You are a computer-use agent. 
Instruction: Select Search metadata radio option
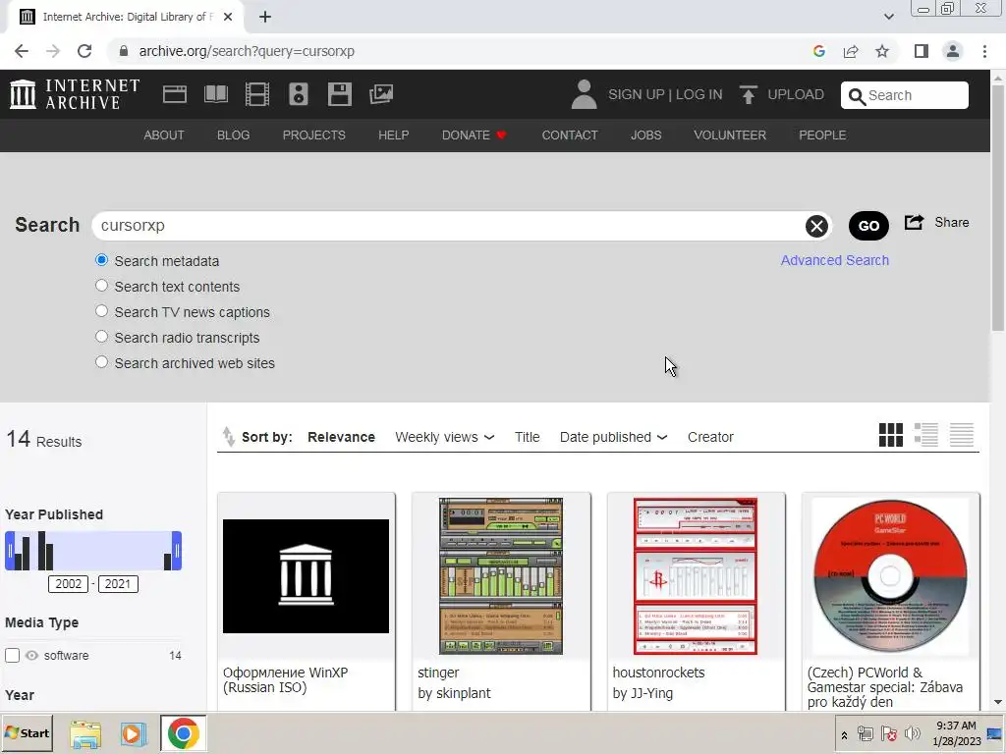101,260
